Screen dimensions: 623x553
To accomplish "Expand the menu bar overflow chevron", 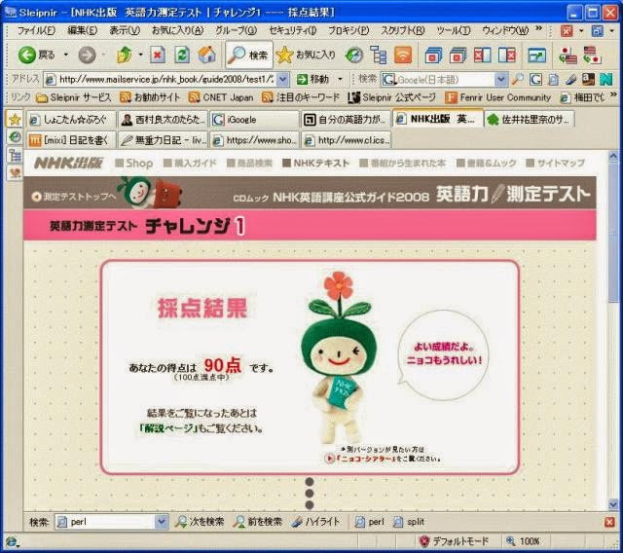I will [x=538, y=28].
